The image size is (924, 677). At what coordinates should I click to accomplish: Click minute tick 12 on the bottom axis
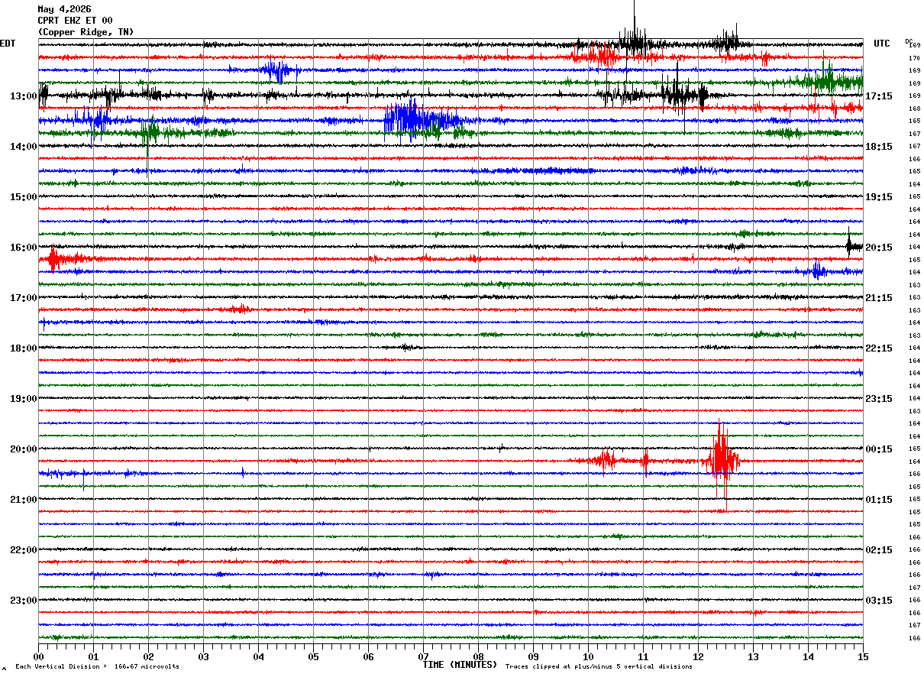tap(698, 656)
